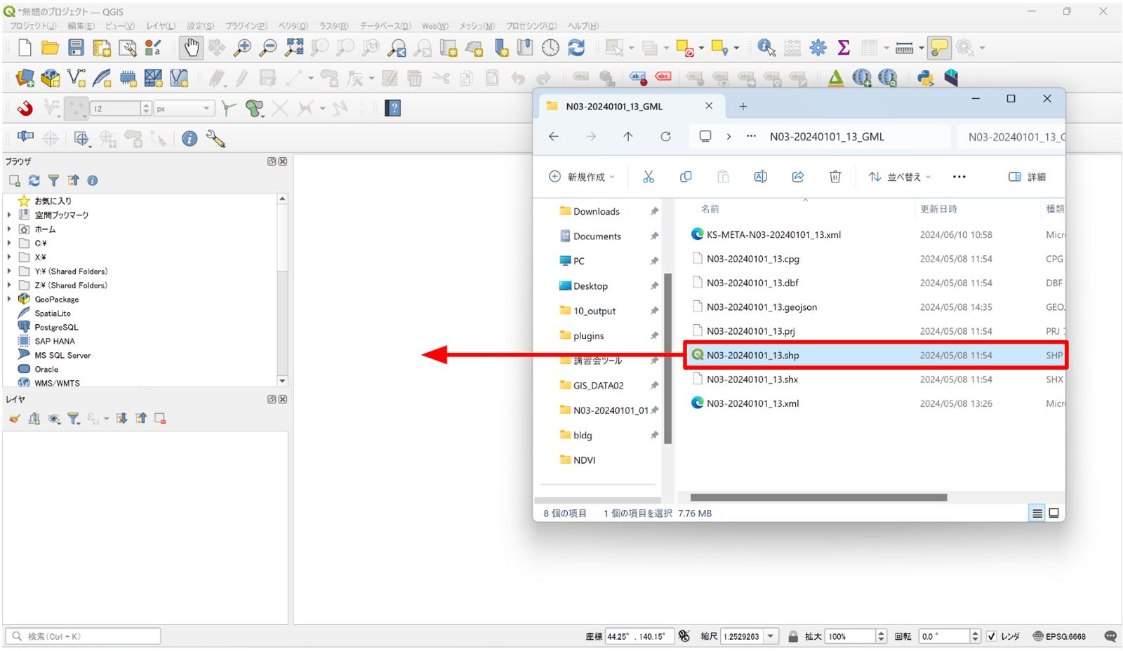Expand the GeoPackage node in Browser
This screenshot has width=1123, height=651.
(9, 299)
